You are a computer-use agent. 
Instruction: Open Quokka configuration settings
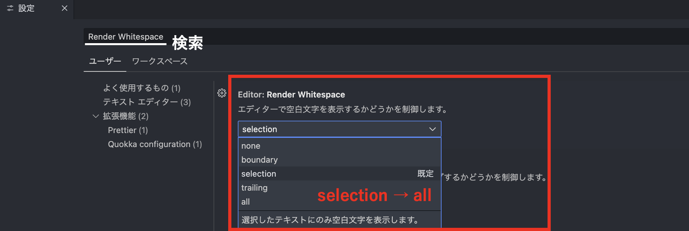155,144
